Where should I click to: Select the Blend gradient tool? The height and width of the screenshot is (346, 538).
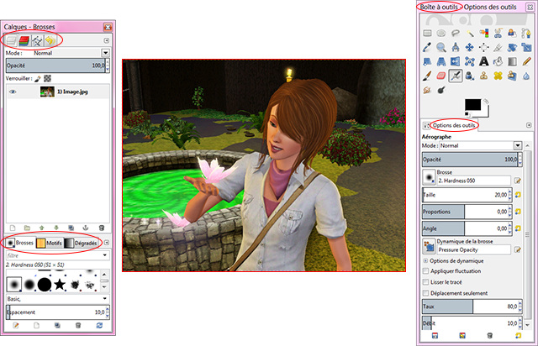point(512,61)
